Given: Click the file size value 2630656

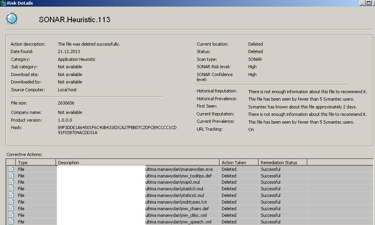Looking at the screenshot, I should tap(66, 103).
